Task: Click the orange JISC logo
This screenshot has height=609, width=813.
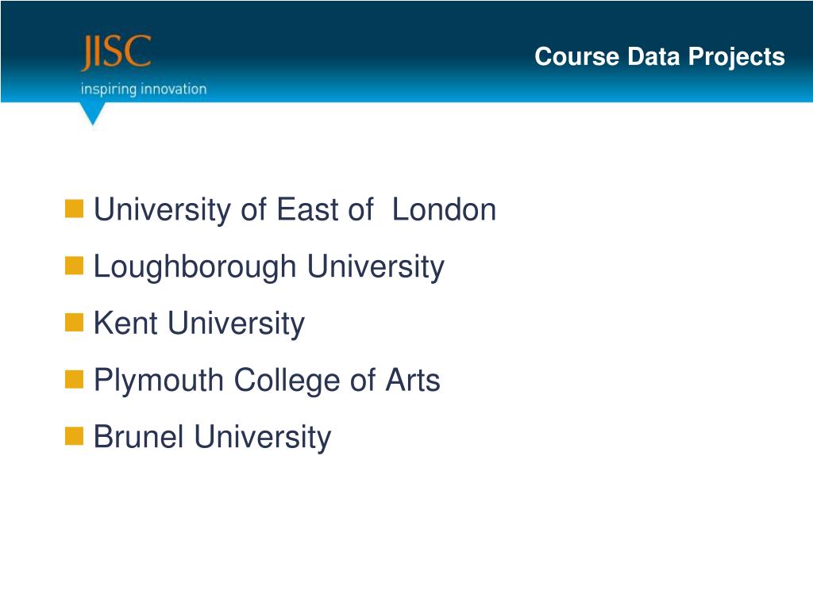Action: [x=115, y=55]
